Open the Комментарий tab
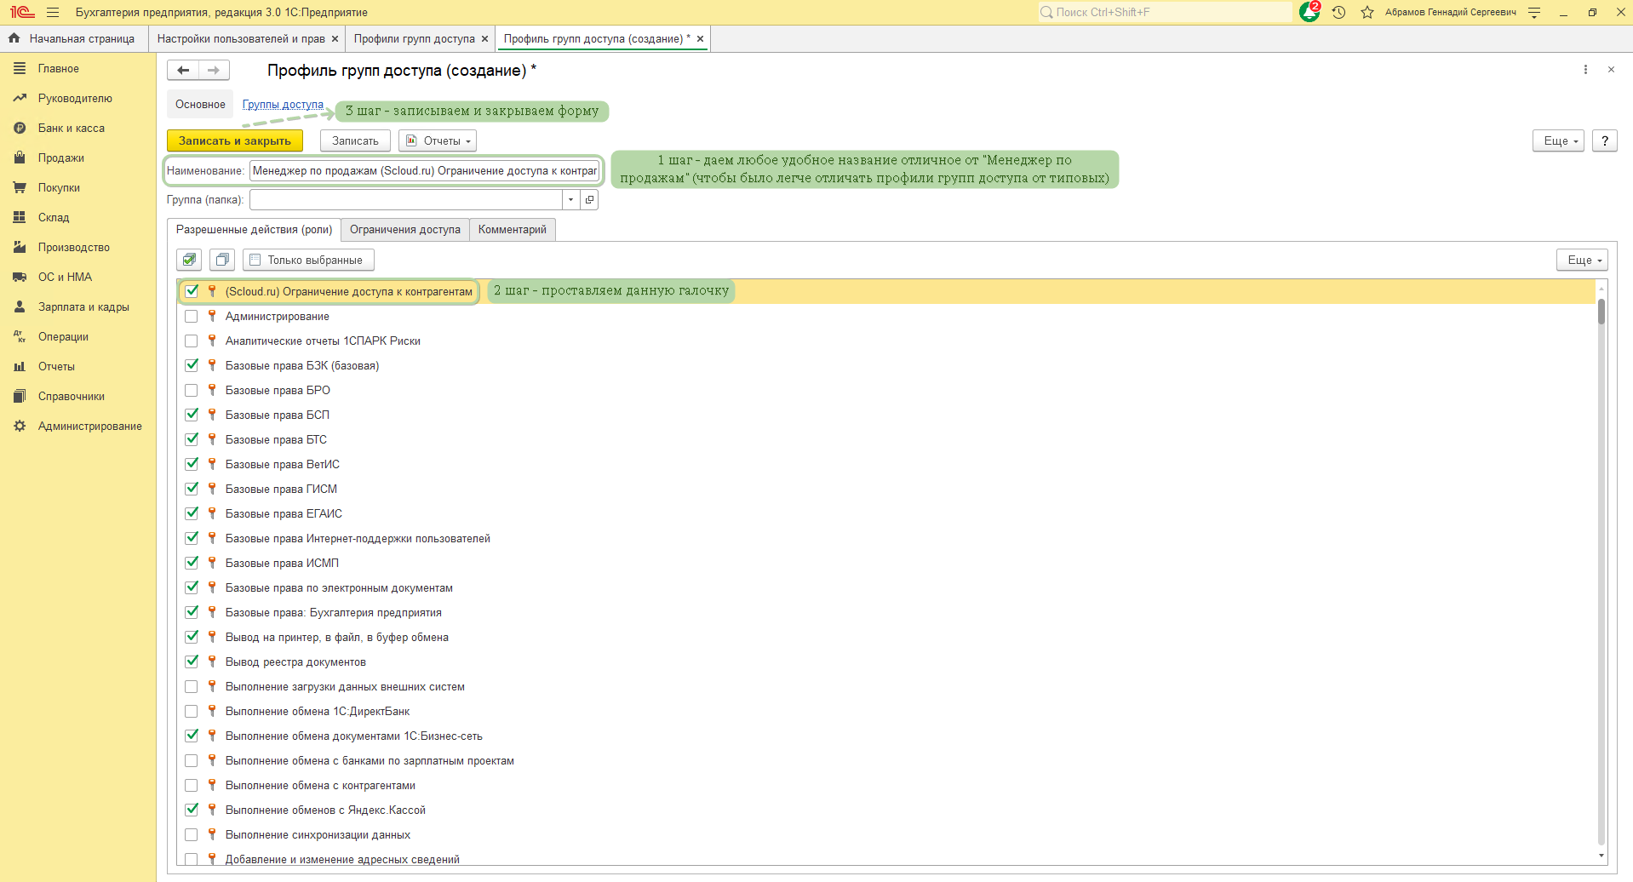 (513, 230)
